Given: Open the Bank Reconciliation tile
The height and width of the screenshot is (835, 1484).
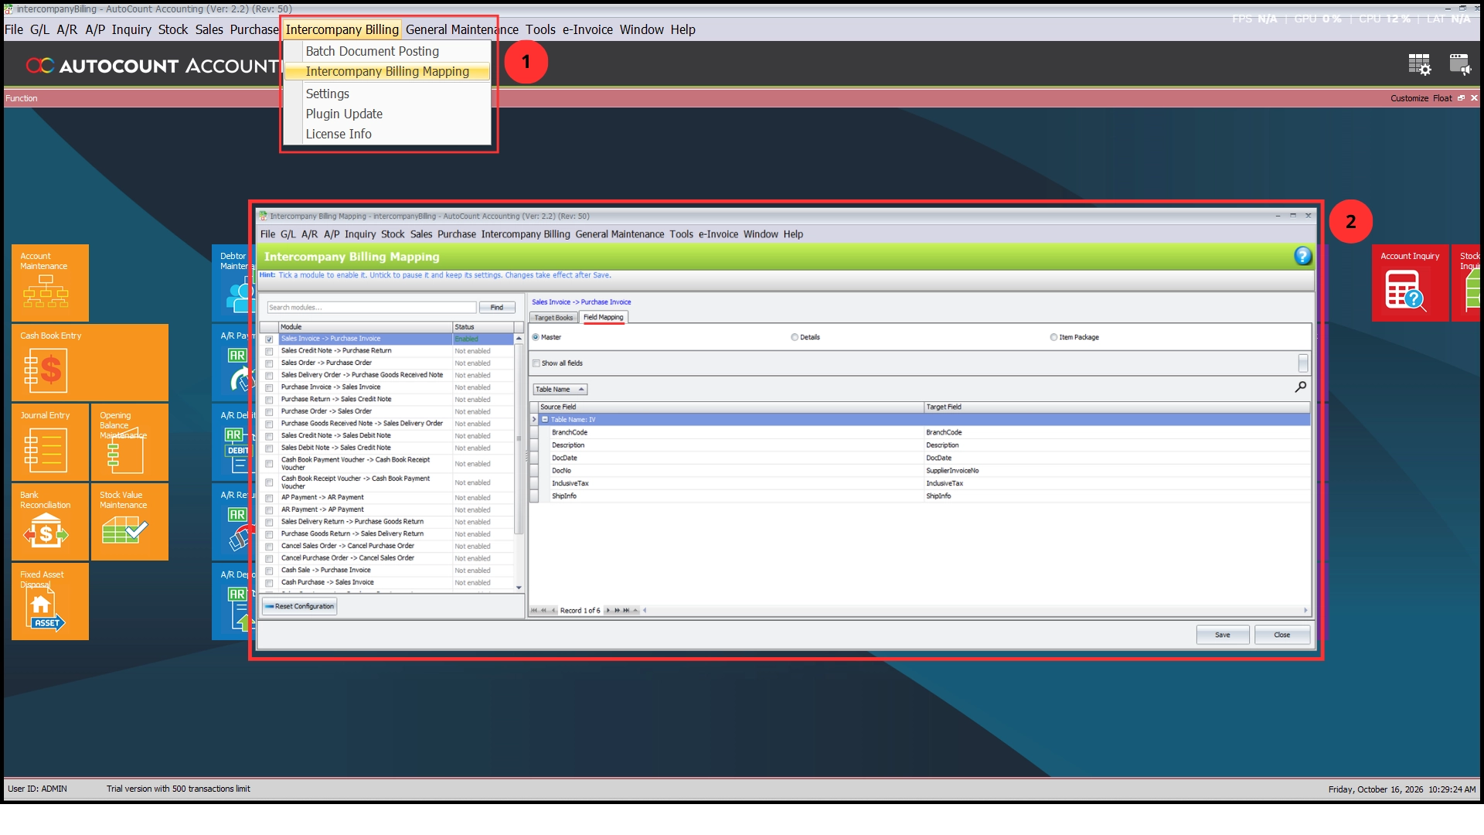Looking at the screenshot, I should pos(50,522).
